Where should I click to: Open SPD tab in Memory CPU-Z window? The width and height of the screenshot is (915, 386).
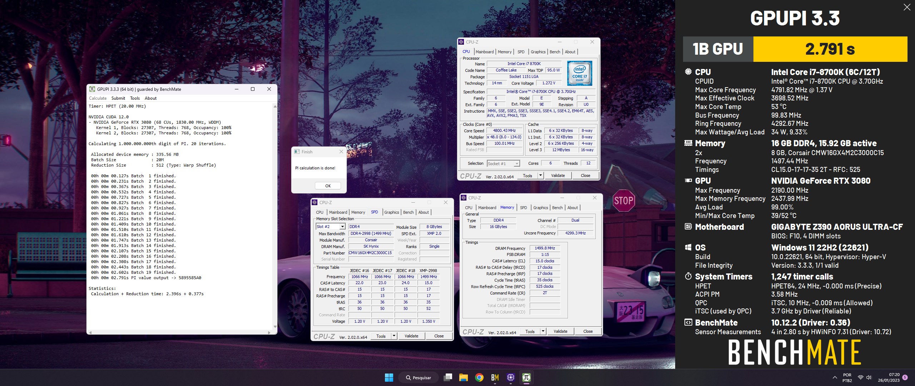coord(523,208)
